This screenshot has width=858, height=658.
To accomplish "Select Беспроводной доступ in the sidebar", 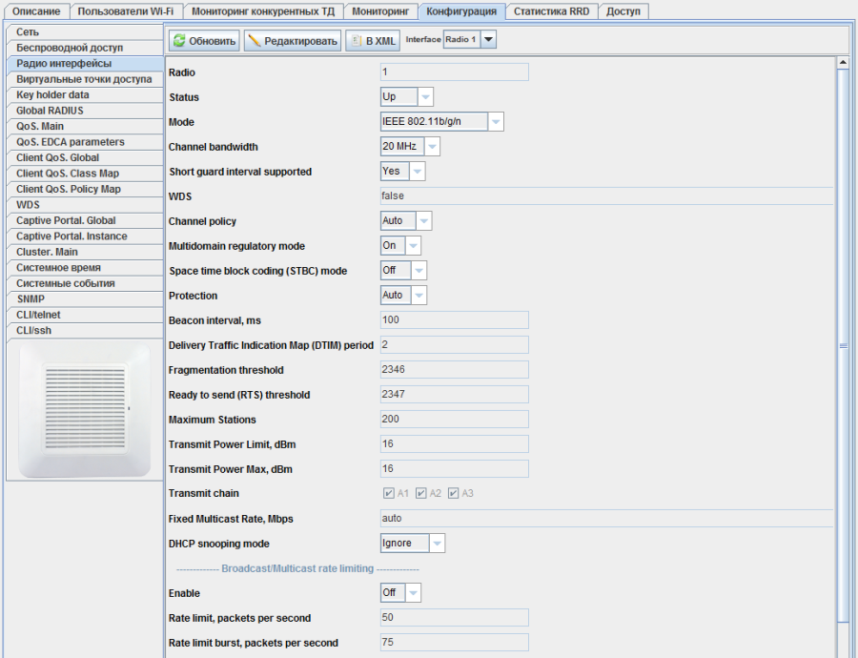I will [85, 48].
